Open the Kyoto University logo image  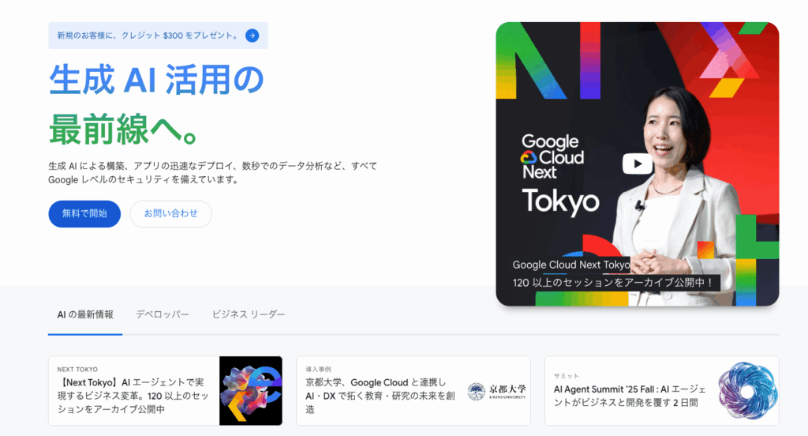click(x=497, y=391)
